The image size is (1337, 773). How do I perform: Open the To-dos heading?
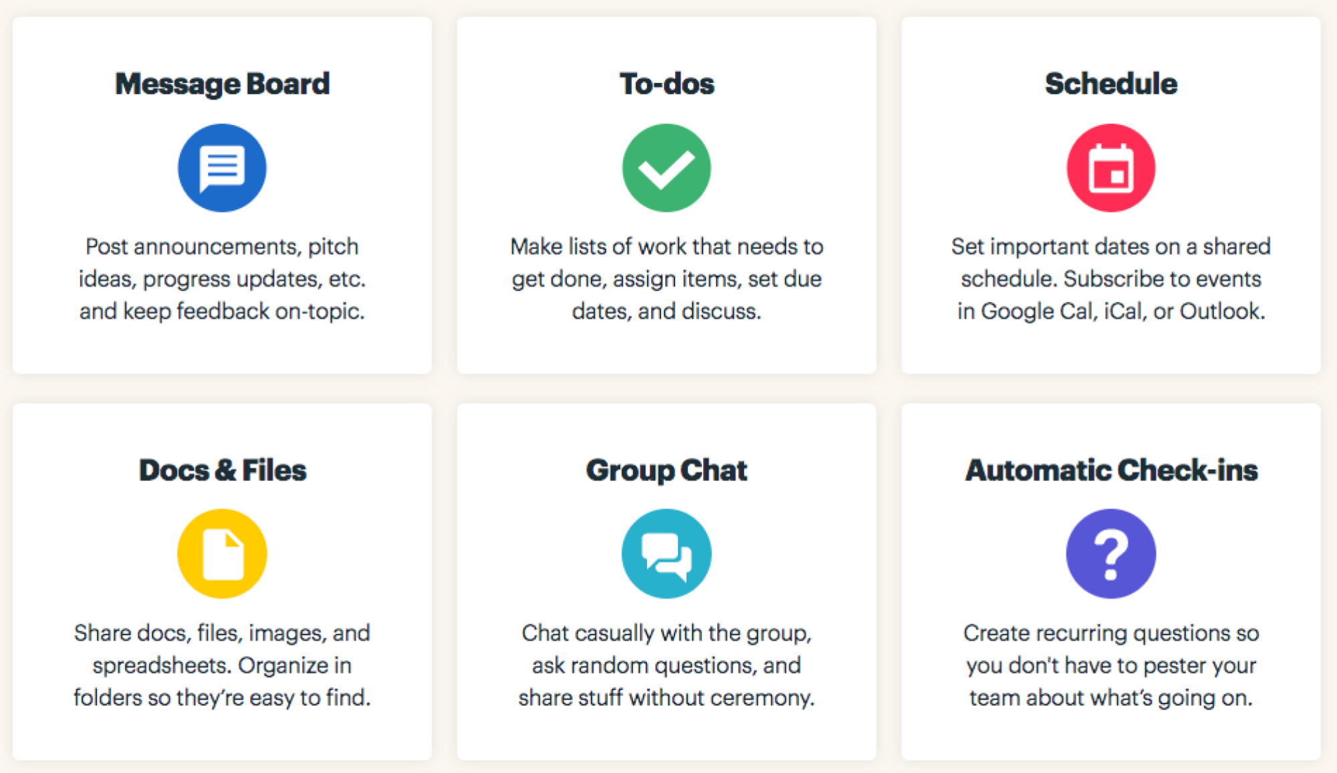[x=666, y=84]
